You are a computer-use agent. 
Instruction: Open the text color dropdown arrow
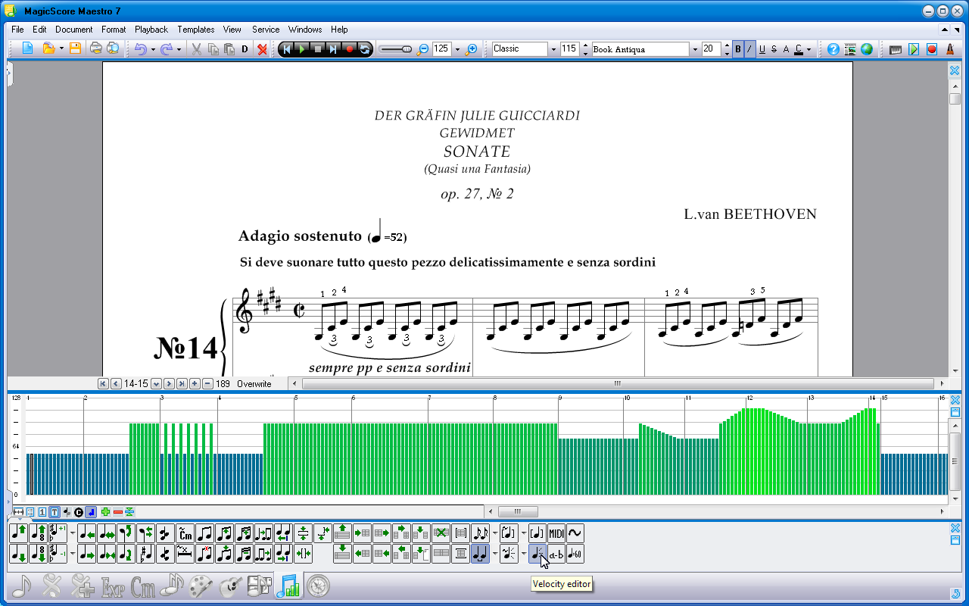(x=809, y=49)
